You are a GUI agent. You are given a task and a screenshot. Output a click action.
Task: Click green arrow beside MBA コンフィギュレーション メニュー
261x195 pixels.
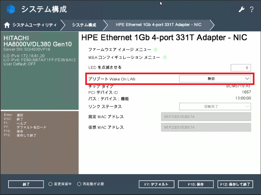[x=165, y=57]
